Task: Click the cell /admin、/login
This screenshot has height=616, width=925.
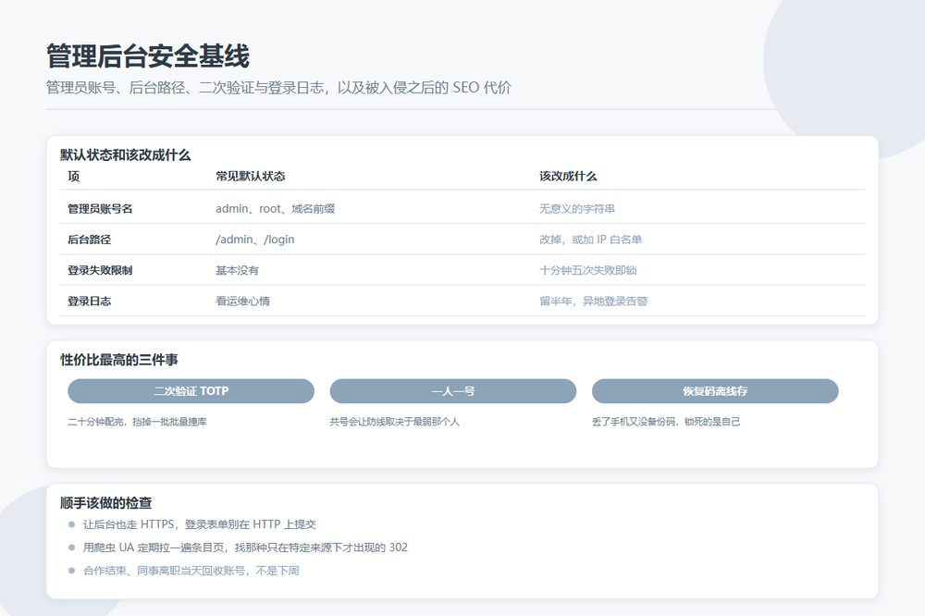Action: pos(255,240)
